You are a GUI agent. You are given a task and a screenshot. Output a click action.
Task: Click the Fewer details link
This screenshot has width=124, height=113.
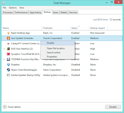14,107
